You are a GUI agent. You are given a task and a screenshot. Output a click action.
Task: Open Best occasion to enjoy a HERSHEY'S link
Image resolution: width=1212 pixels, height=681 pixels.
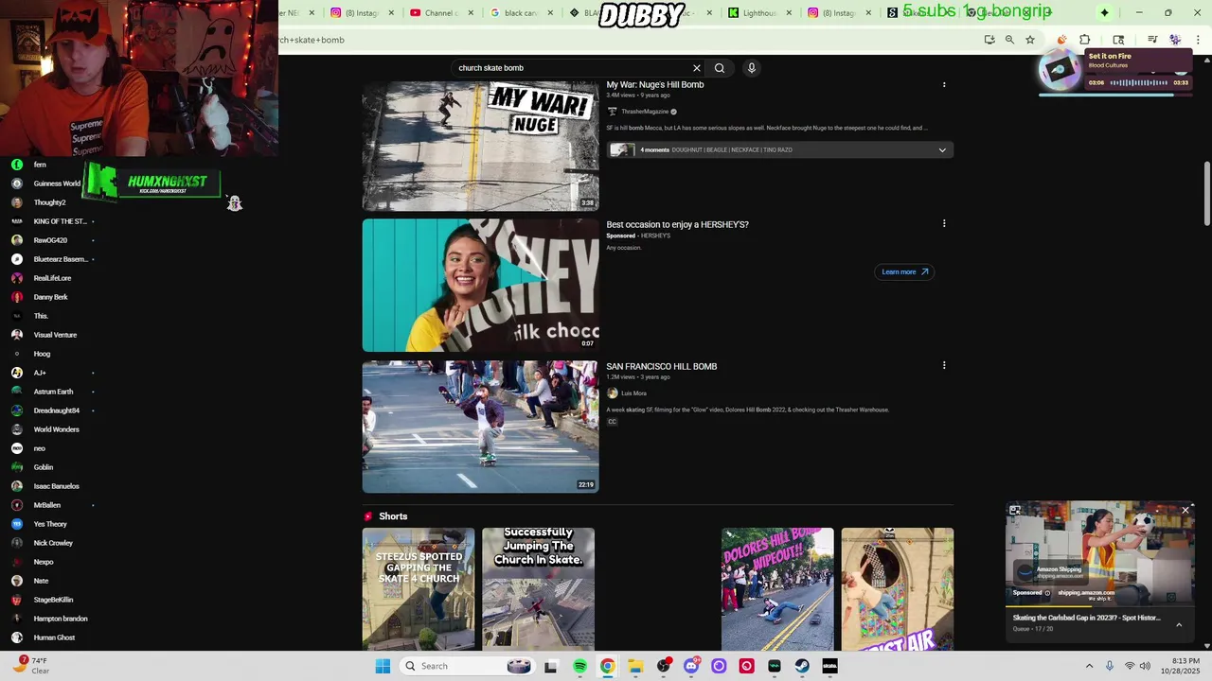678,224
